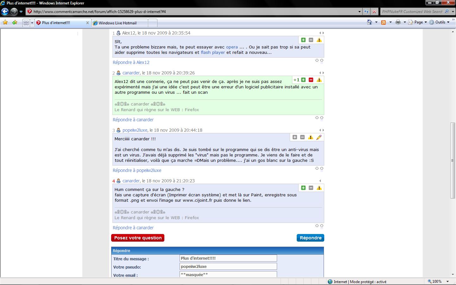Downvote canarder's last post with minus

pyautogui.click(x=311, y=188)
